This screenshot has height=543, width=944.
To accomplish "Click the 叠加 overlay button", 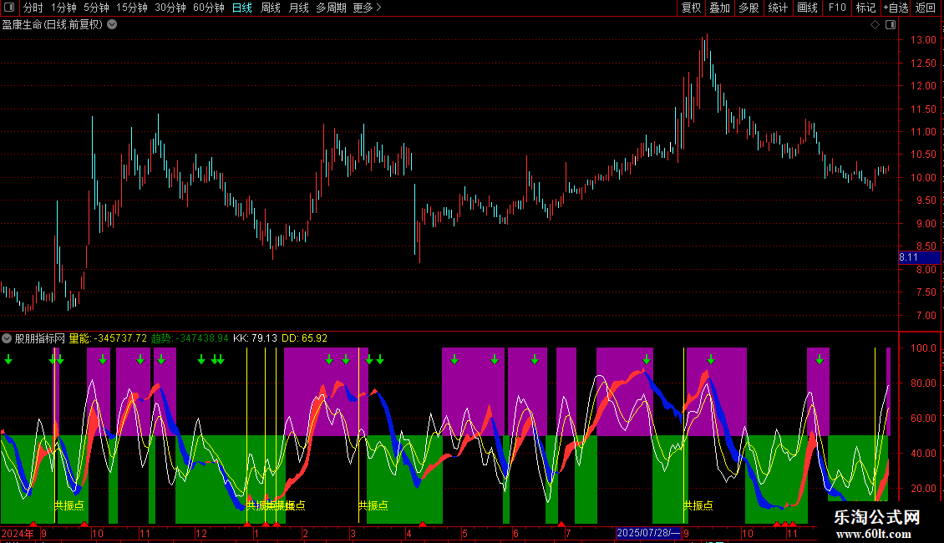I will click(719, 8).
